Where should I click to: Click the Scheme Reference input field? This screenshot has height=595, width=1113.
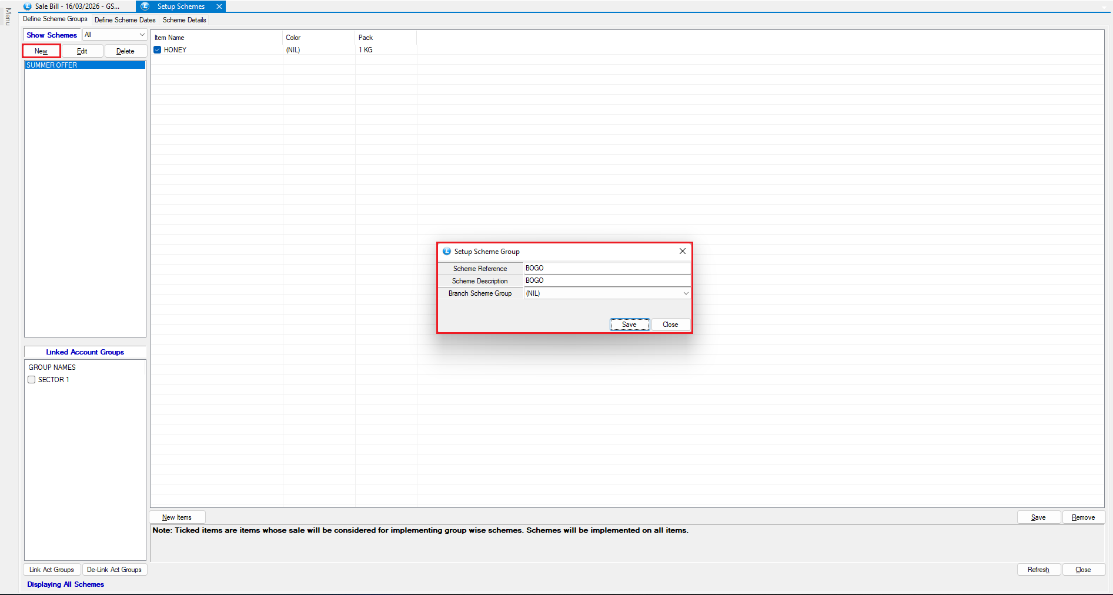point(606,268)
